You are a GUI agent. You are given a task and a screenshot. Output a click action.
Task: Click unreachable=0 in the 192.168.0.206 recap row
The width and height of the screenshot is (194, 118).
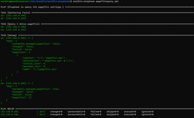[x=76, y=115]
